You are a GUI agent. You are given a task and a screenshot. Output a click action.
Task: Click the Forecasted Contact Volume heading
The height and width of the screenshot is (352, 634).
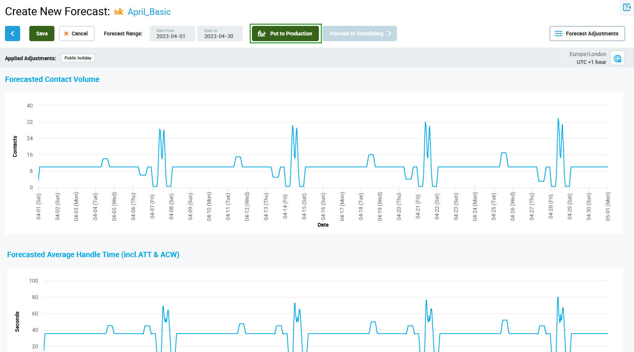(52, 79)
